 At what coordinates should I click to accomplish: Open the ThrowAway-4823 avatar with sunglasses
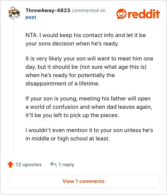[14, 13]
